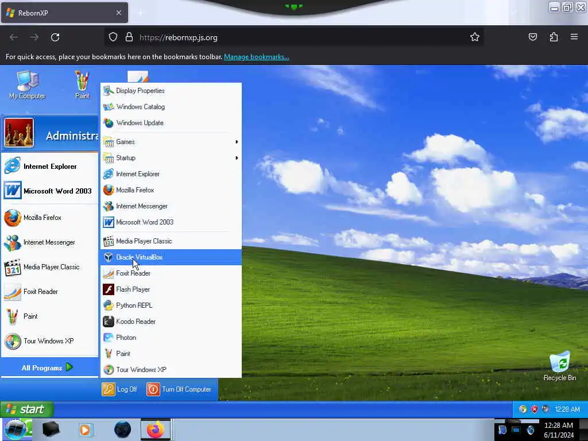Launch Windows Update from All Programs

(171, 123)
